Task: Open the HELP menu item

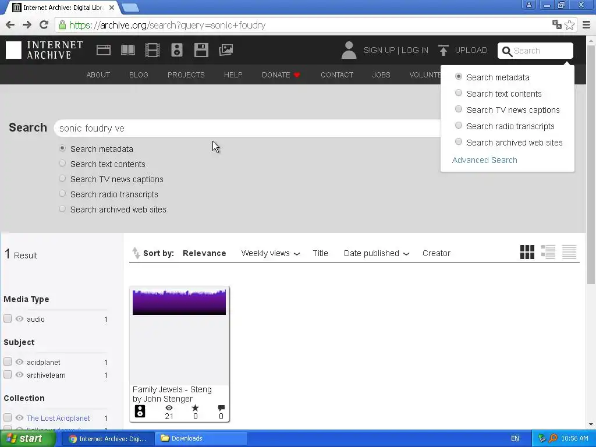Action: click(x=233, y=75)
